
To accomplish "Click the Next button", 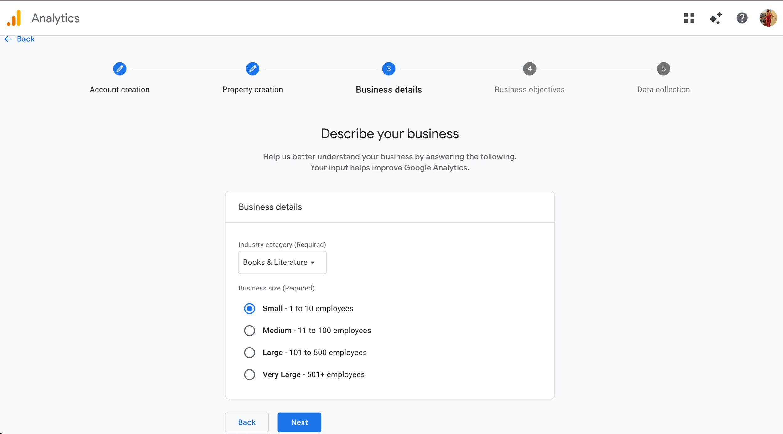I will tap(299, 422).
